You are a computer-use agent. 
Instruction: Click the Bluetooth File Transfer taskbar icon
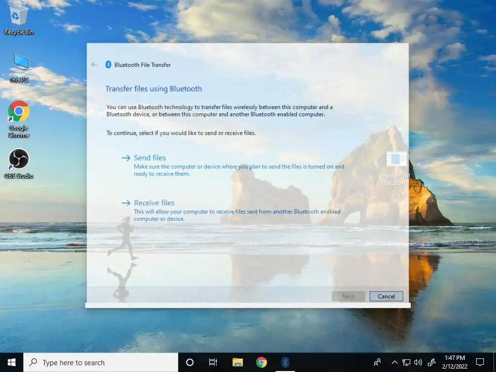[x=285, y=362]
